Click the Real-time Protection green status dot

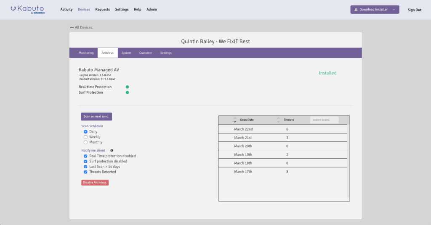pyautogui.click(x=127, y=87)
